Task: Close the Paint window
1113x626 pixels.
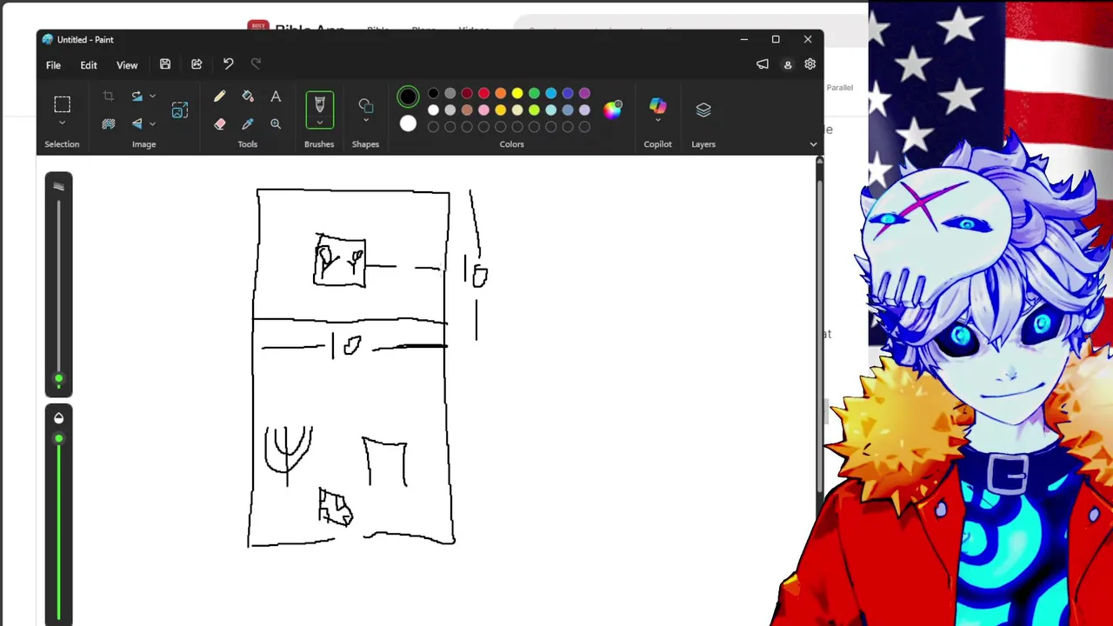Action: tap(808, 39)
